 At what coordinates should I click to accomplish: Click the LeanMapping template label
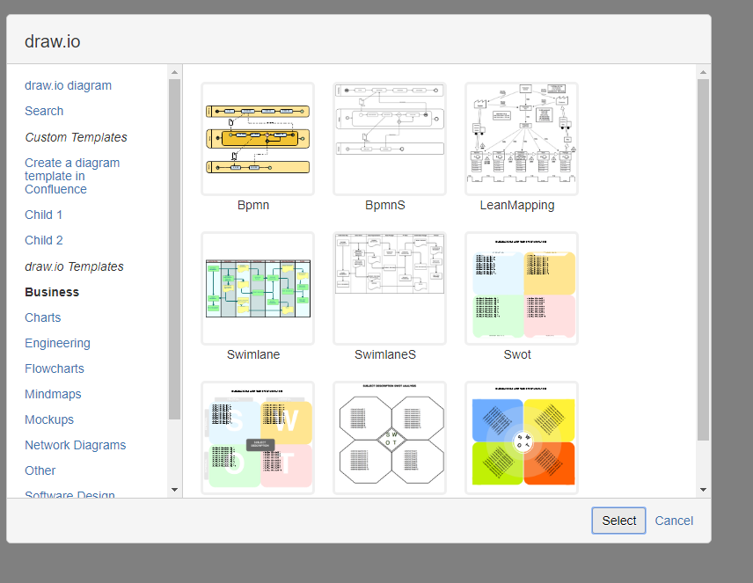[x=517, y=205]
